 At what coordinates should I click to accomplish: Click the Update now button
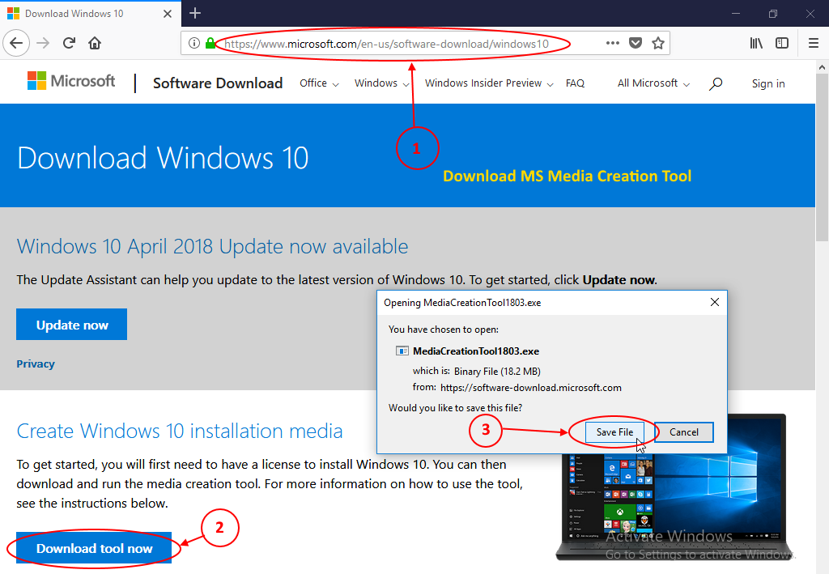tap(72, 325)
